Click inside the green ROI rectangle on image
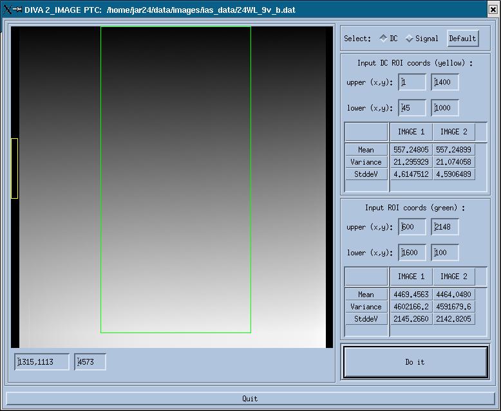501x411 pixels. click(x=175, y=180)
